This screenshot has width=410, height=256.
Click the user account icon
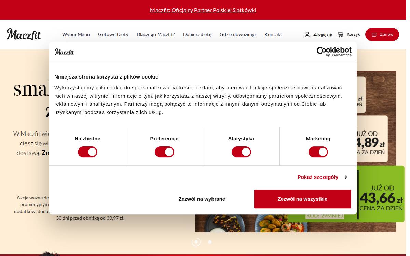[x=307, y=34]
